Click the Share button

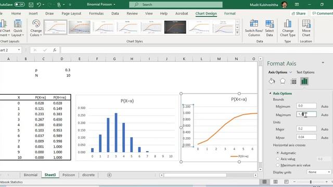click(299, 14)
